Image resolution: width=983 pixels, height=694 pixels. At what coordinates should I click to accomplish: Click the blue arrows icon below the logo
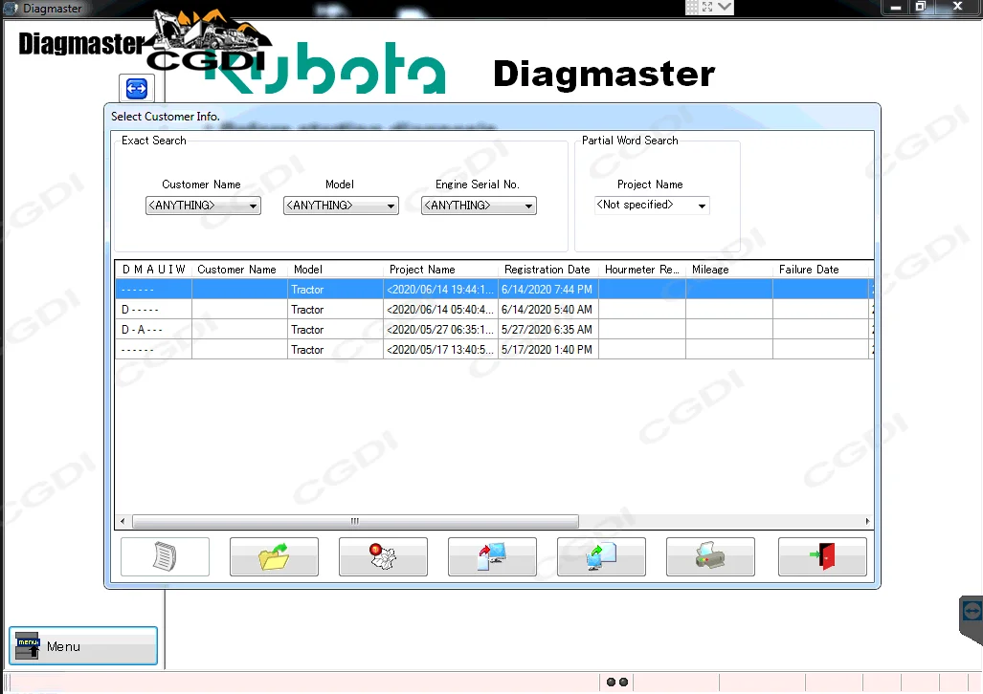click(136, 87)
